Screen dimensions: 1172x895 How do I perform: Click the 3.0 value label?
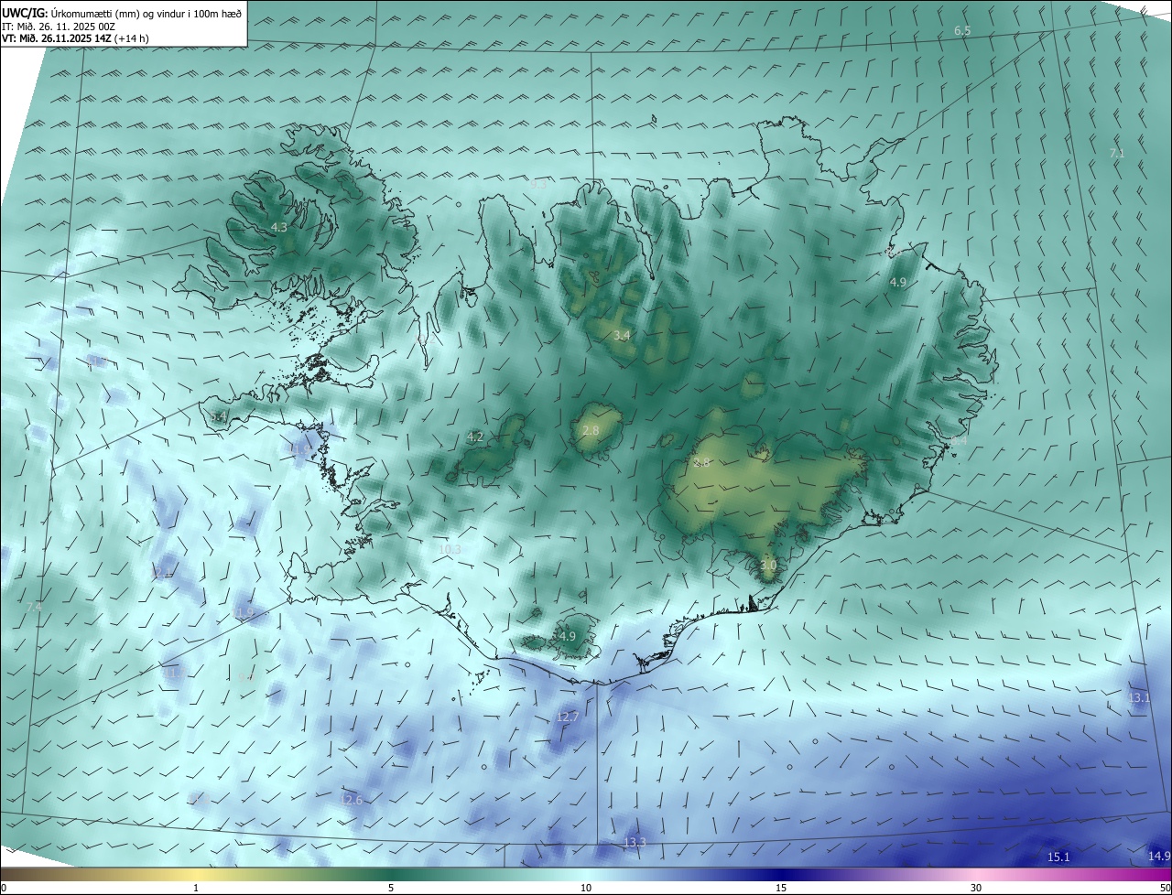coord(768,566)
